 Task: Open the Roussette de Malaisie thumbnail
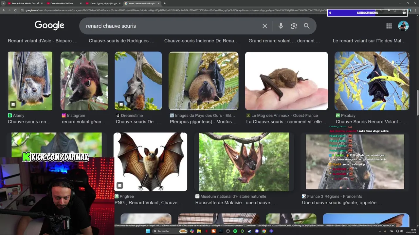tap(244, 162)
